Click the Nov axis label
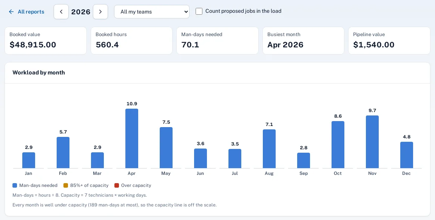The image size is (435, 220). click(x=372, y=174)
